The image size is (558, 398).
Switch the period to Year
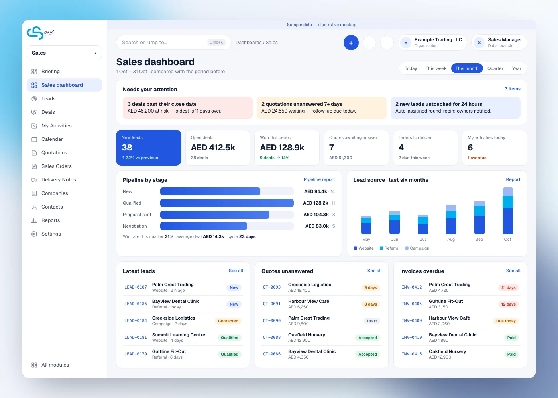coord(517,68)
